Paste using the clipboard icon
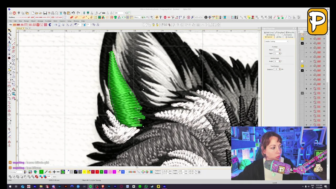 [69, 13]
